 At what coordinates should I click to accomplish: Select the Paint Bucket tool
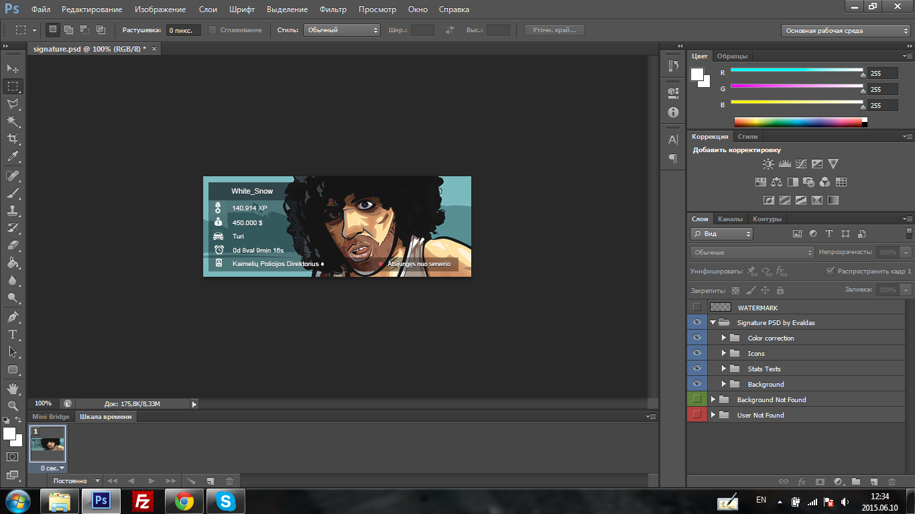pyautogui.click(x=13, y=263)
